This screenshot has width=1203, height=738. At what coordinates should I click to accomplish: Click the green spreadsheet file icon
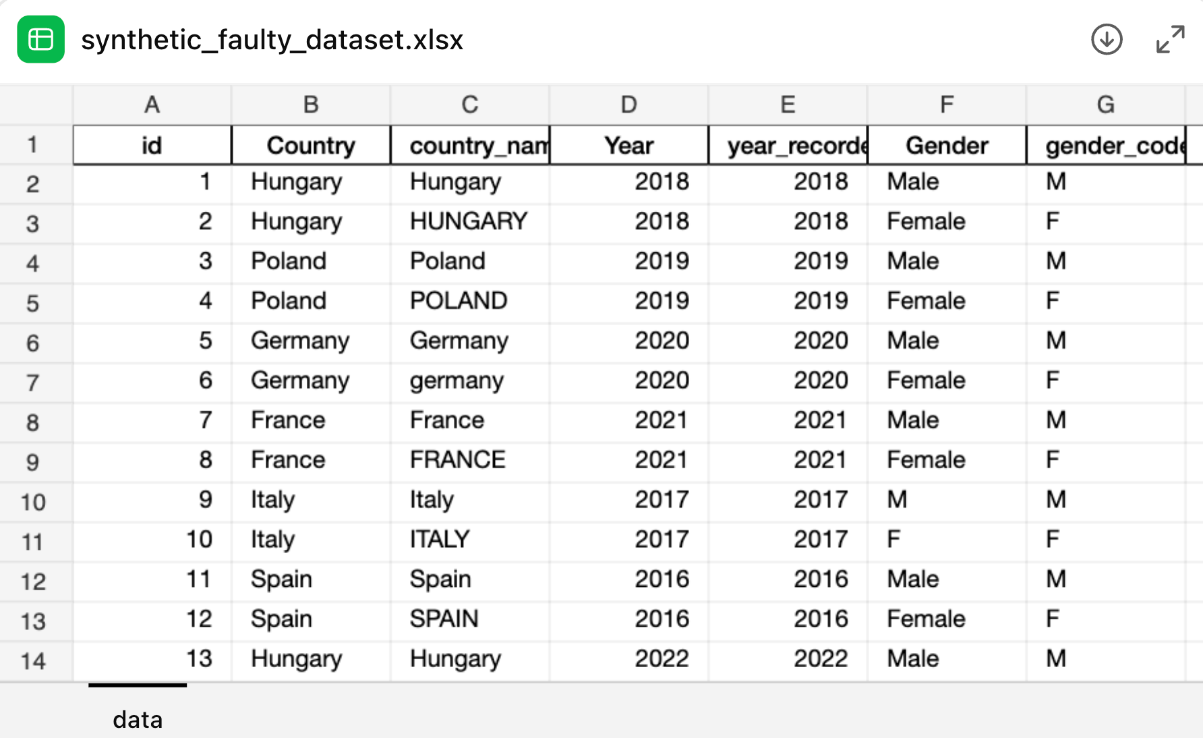[40, 40]
